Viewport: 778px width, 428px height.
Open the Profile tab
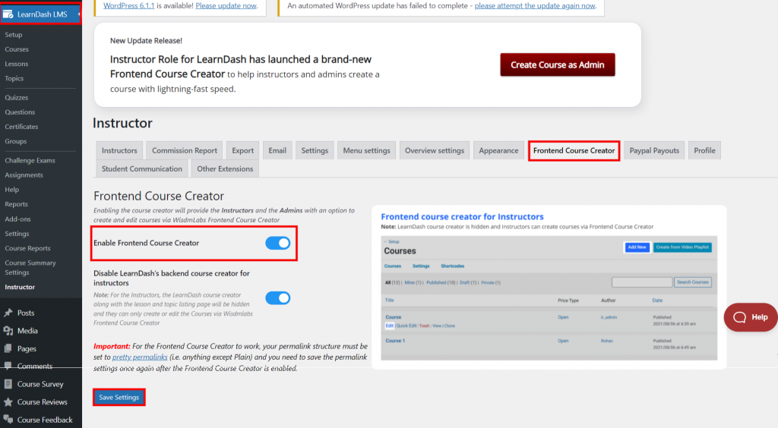click(x=704, y=150)
